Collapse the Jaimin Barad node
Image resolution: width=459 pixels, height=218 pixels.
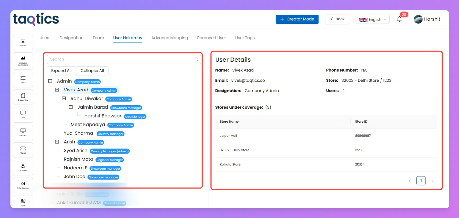pyautogui.click(x=71, y=107)
